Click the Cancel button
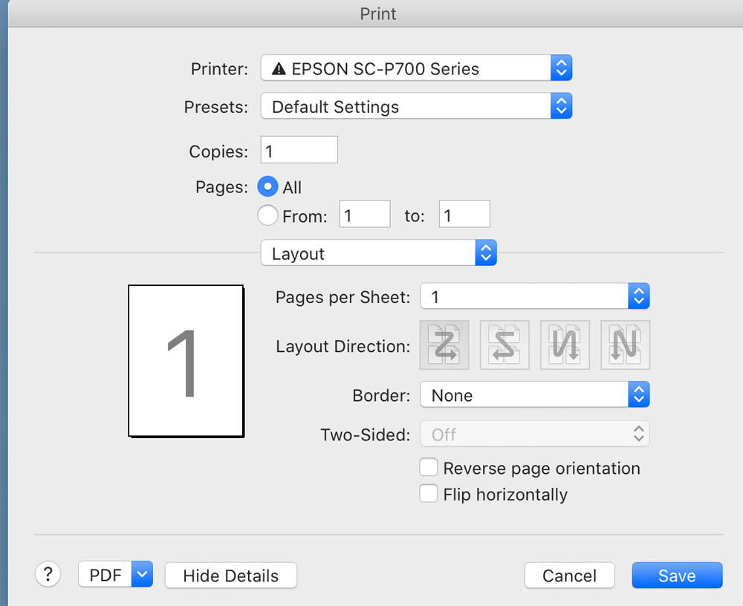The width and height of the screenshot is (743, 606). (569, 576)
